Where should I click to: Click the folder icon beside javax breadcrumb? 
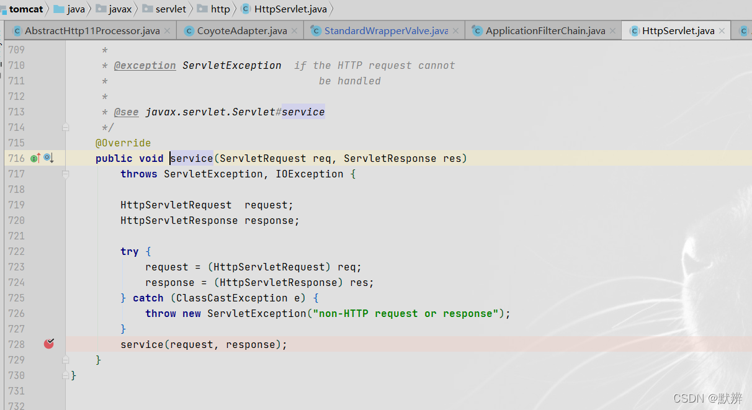coord(101,9)
